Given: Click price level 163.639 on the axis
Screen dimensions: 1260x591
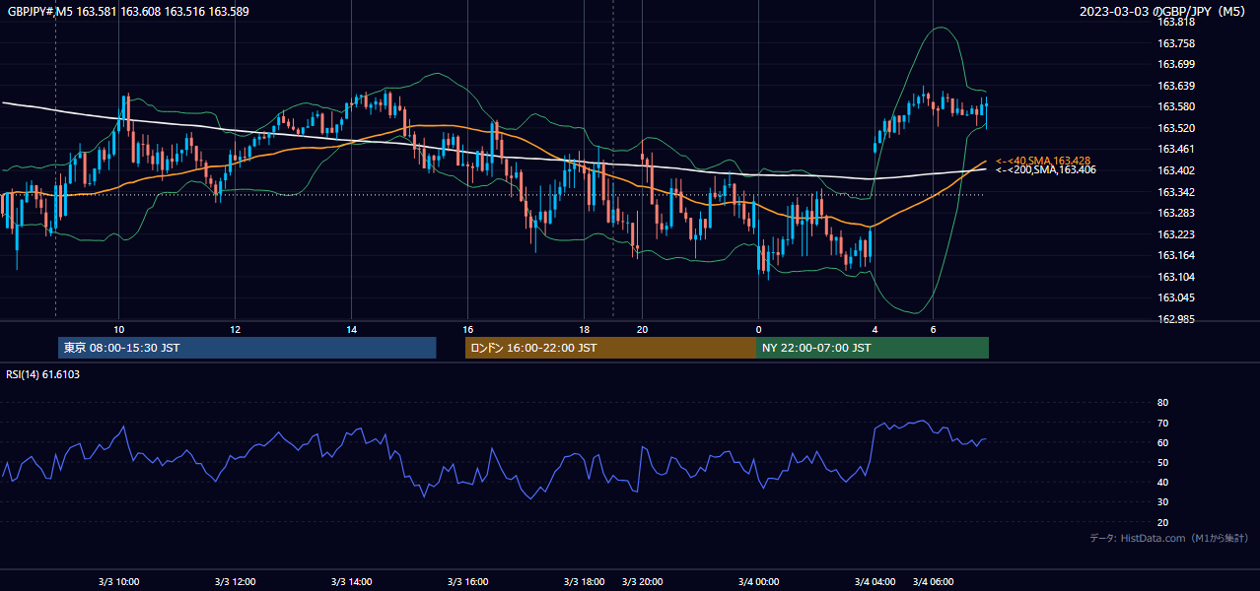Looking at the screenshot, I should [x=1176, y=86].
